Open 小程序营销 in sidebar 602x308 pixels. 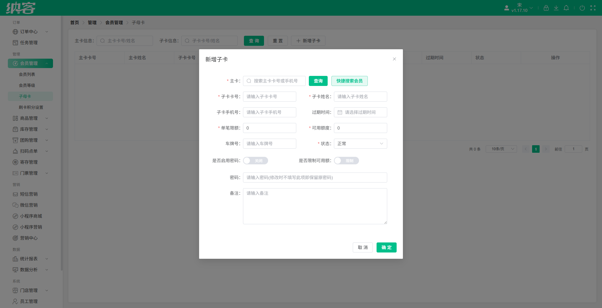coord(30,227)
